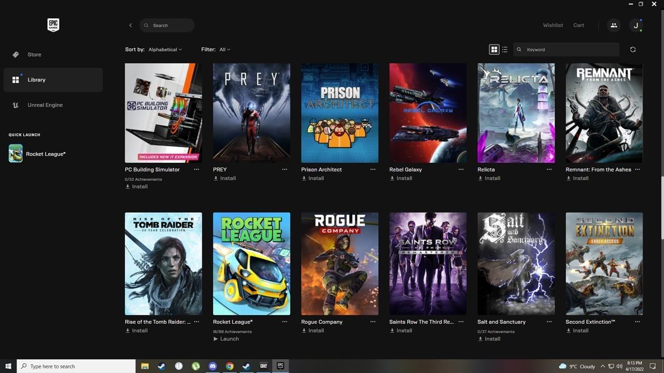
Task: Install Relicta
Action: point(489,178)
